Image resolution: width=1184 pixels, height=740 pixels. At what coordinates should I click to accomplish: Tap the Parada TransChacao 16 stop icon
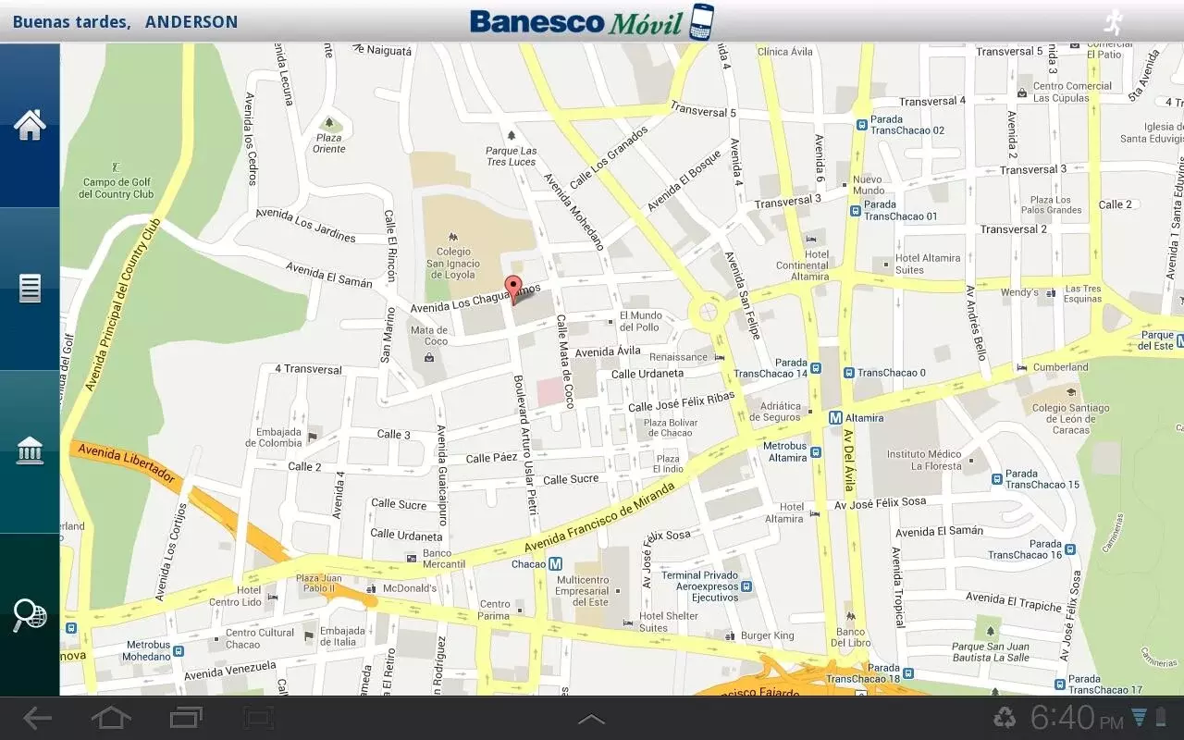tap(1070, 549)
